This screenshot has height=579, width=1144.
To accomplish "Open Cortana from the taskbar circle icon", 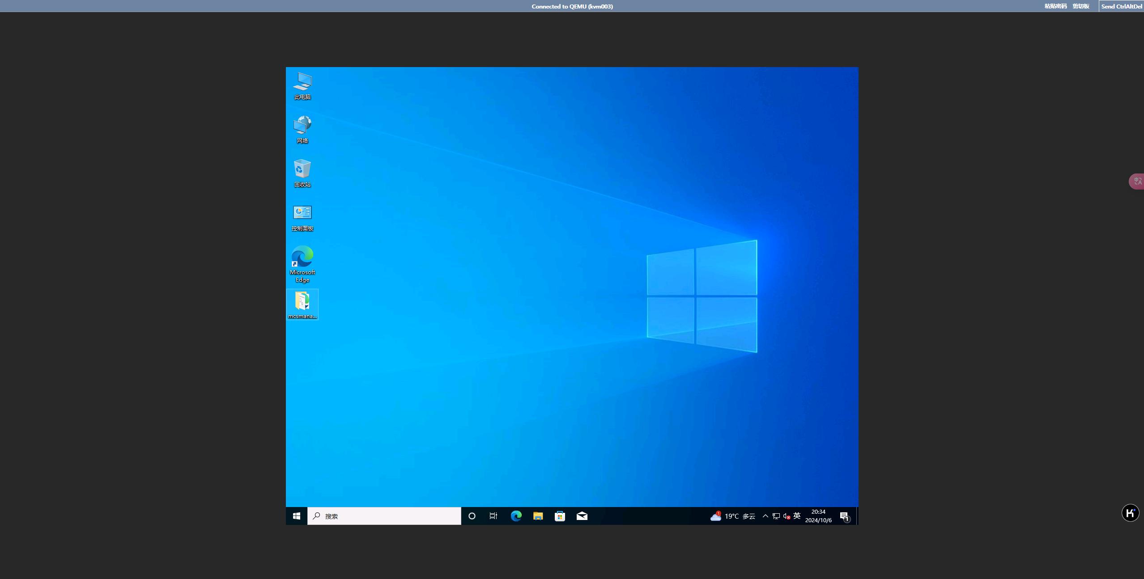I will [x=472, y=516].
